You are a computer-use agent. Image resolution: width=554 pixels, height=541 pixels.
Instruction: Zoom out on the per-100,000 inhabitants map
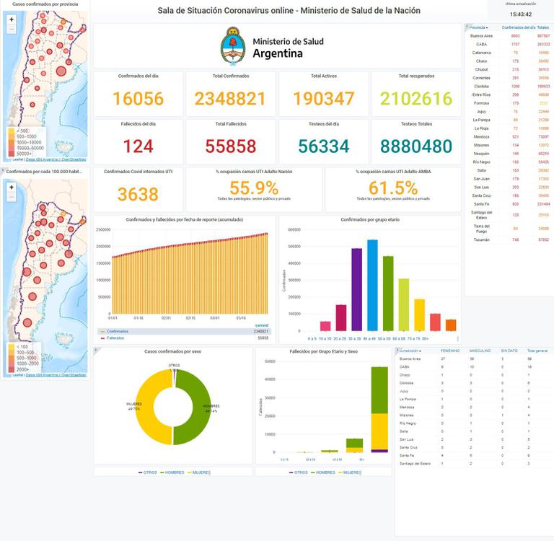pyautogui.click(x=12, y=196)
